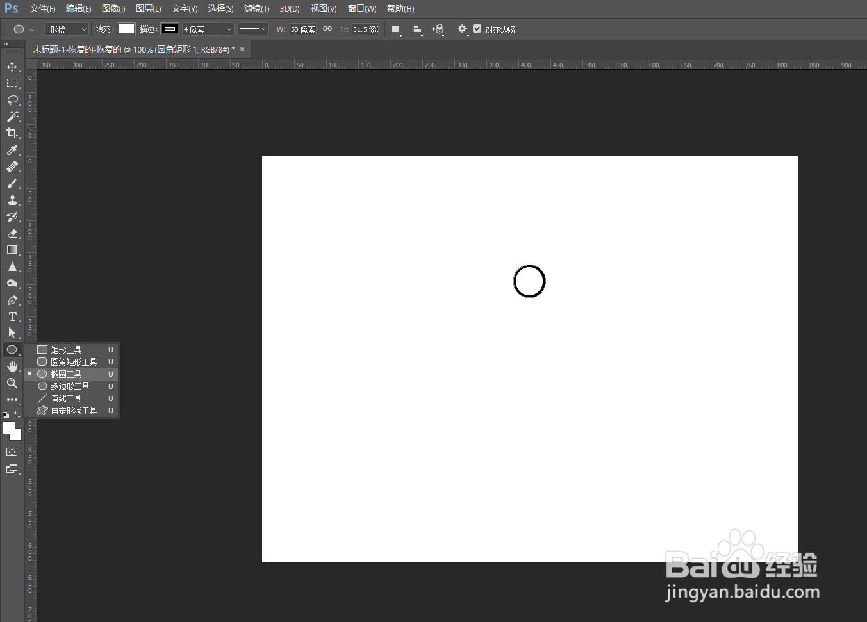Open the 视图(V) menu
The image size is (867, 622).
[324, 9]
